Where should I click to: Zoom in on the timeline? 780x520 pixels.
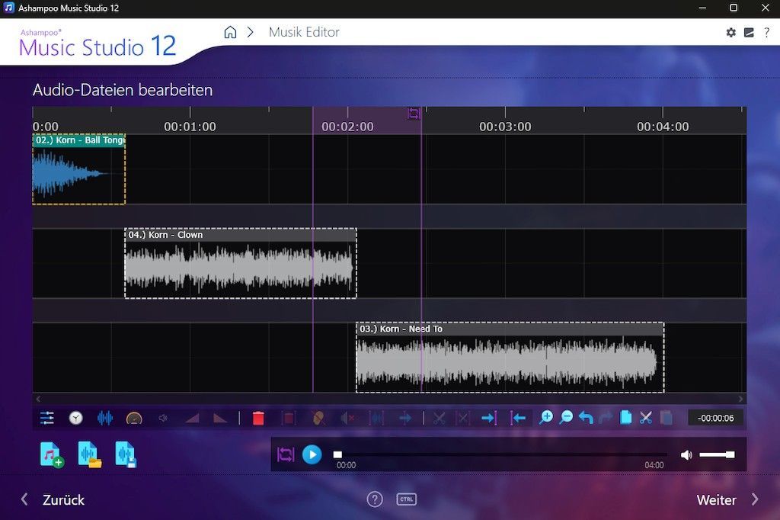[546, 418]
